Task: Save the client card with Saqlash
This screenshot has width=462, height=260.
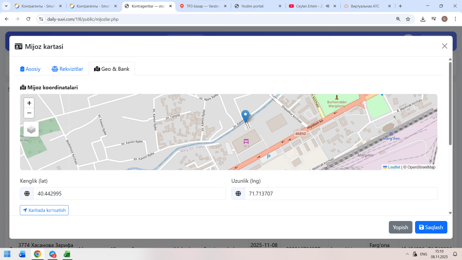Action: tap(431, 227)
